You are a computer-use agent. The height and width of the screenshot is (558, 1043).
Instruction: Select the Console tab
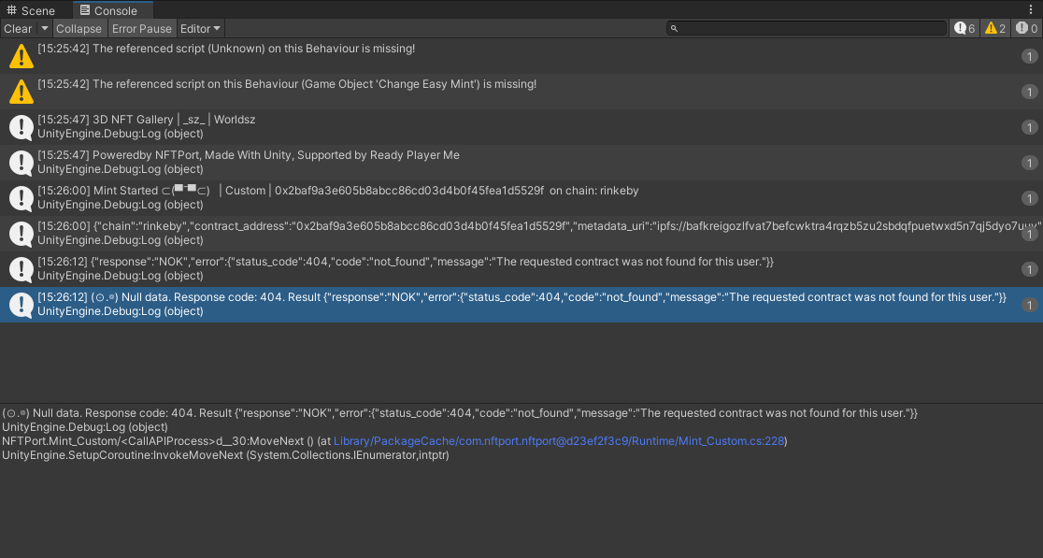[112, 10]
